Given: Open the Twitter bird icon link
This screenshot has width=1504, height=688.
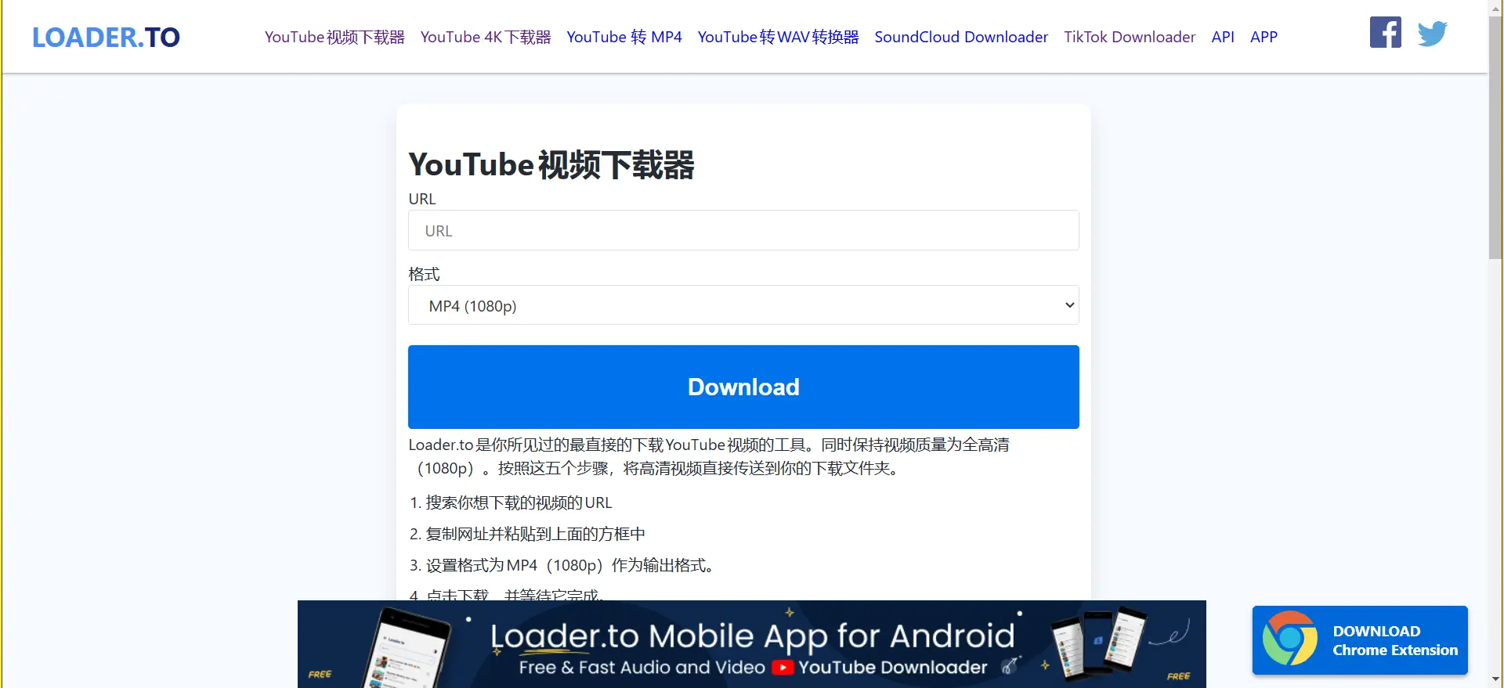Looking at the screenshot, I should click(x=1432, y=34).
